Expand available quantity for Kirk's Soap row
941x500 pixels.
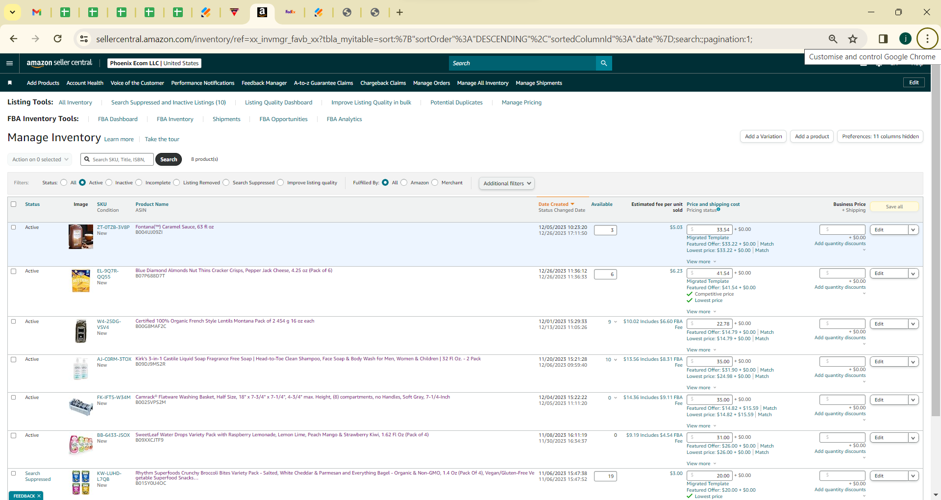[616, 360]
